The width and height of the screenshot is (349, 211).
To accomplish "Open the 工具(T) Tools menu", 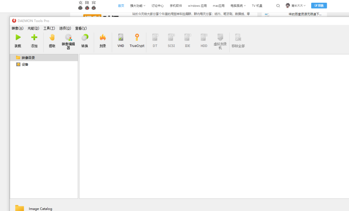I will pos(49,28).
